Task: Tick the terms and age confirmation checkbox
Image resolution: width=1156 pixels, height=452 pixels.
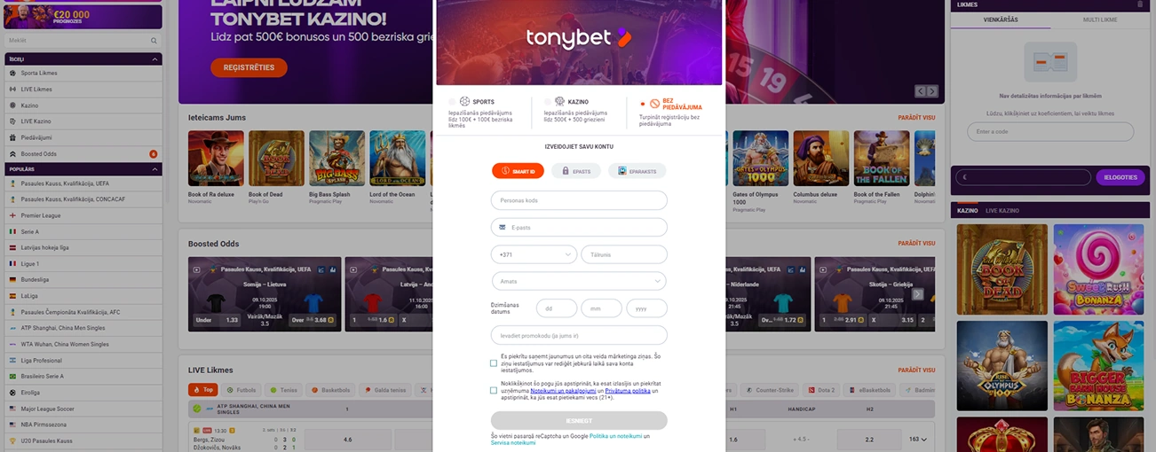Action: [x=494, y=390]
